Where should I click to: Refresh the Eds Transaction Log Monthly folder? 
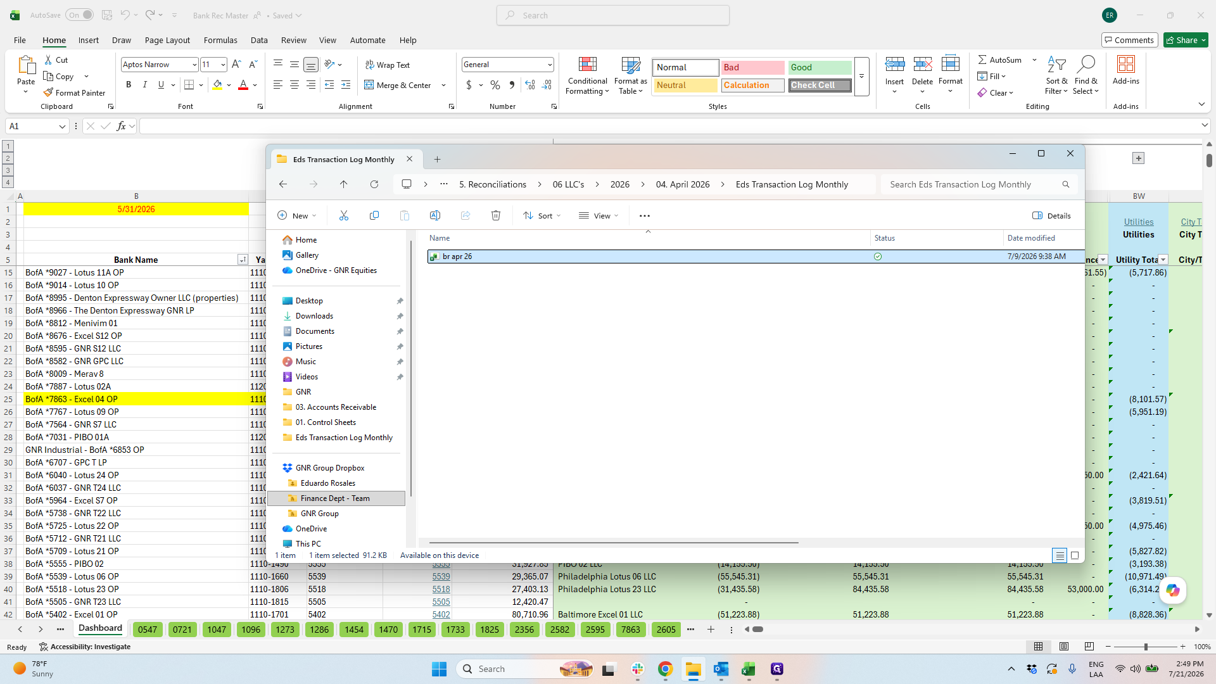tap(374, 184)
